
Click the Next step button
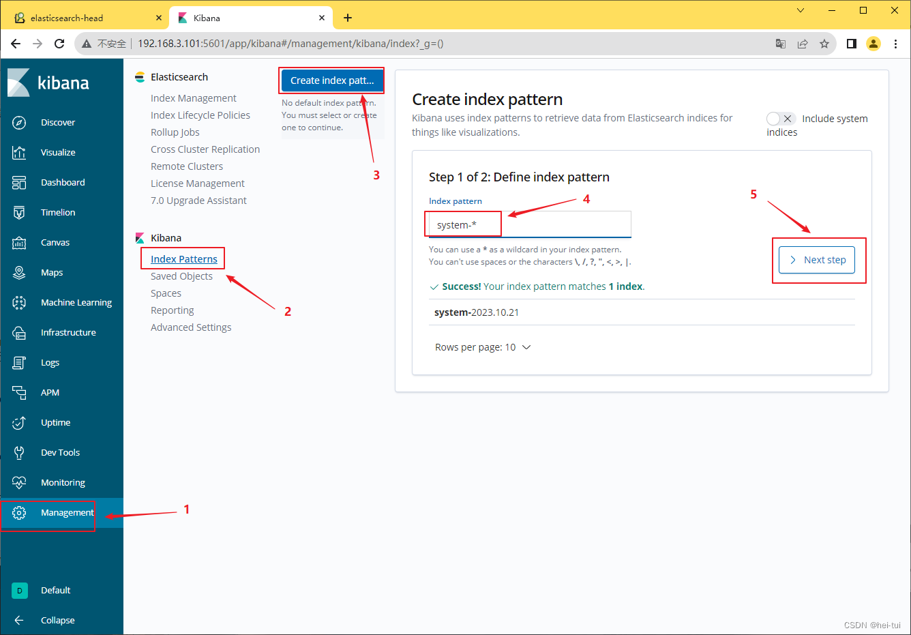point(817,260)
